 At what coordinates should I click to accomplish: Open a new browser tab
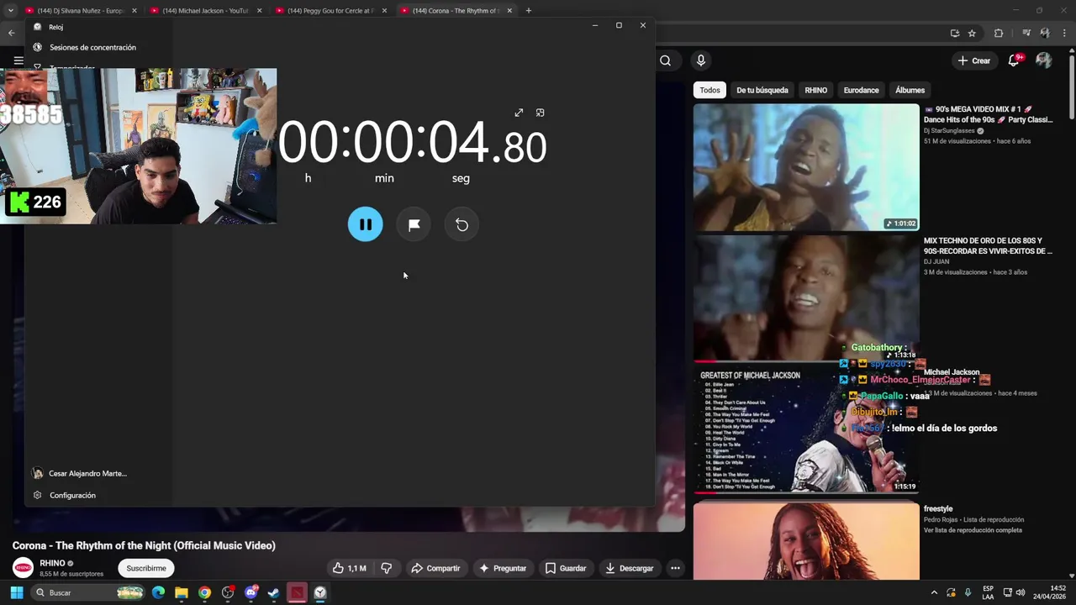[529, 11]
